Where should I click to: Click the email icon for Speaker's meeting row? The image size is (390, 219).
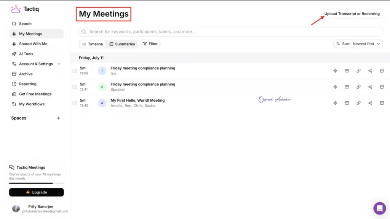point(347,87)
